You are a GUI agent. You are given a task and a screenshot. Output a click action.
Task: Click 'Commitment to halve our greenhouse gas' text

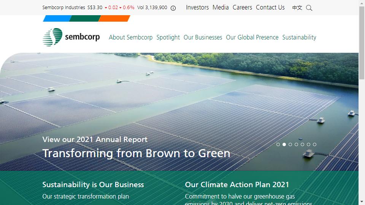tap(240, 196)
